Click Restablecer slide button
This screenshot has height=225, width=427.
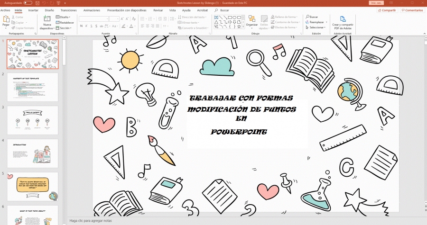coord(65,23)
